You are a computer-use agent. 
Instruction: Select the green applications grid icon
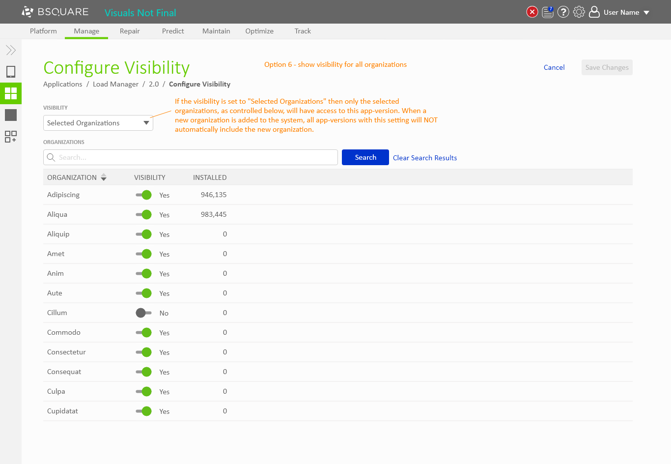click(11, 93)
